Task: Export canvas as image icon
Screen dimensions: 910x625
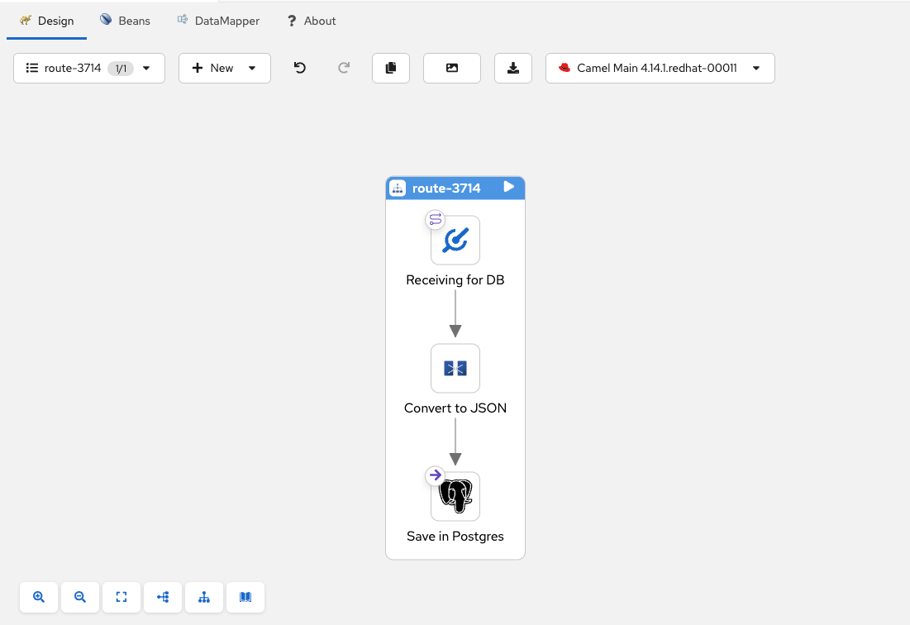Action: [x=452, y=68]
